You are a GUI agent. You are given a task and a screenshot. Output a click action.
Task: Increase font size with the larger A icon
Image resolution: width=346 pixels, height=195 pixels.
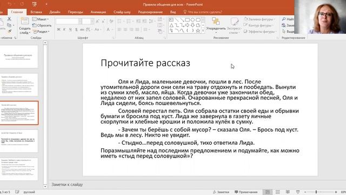pos(97,21)
